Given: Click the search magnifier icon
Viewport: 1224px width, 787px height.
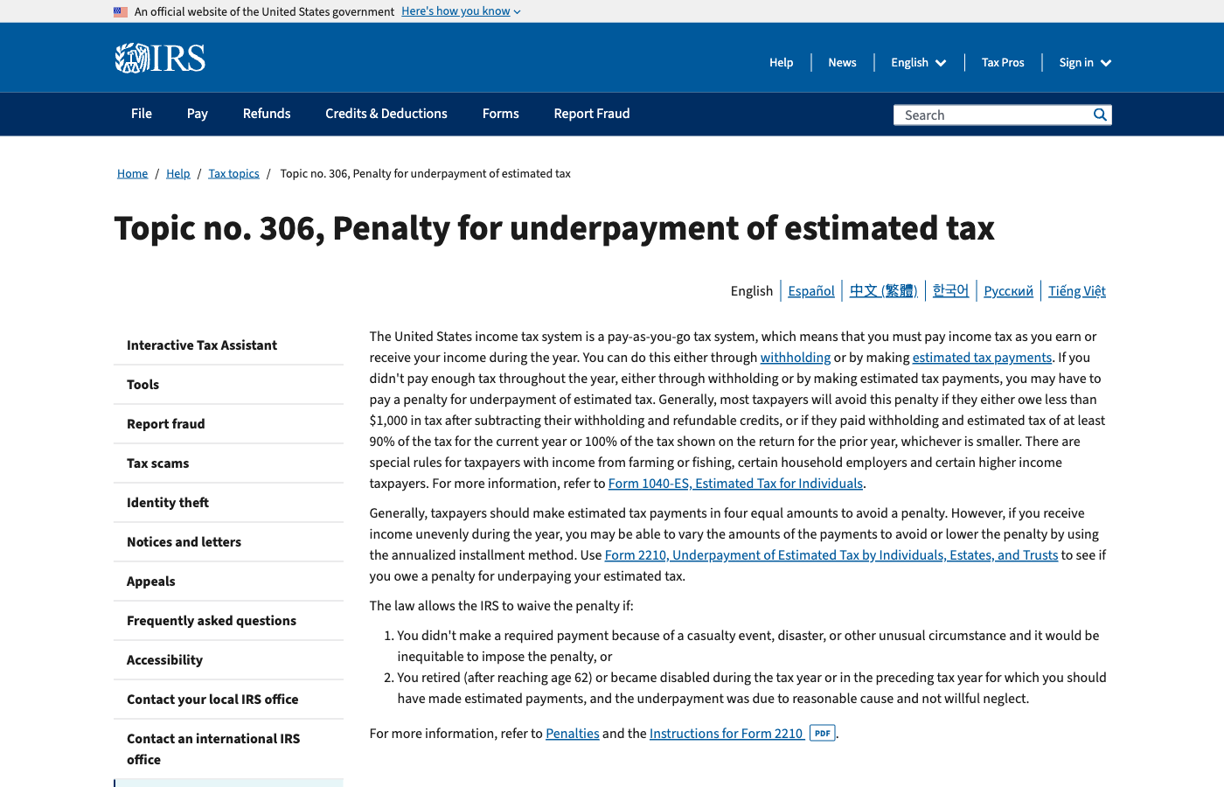Looking at the screenshot, I should click(x=1100, y=115).
